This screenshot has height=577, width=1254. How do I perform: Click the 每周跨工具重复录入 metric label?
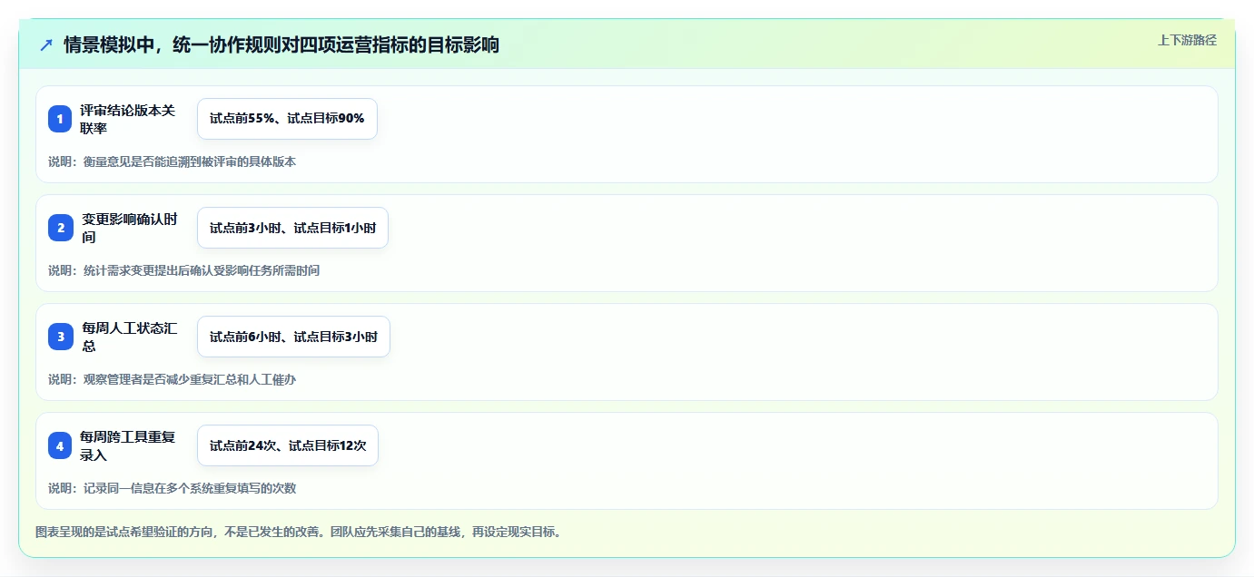127,445
